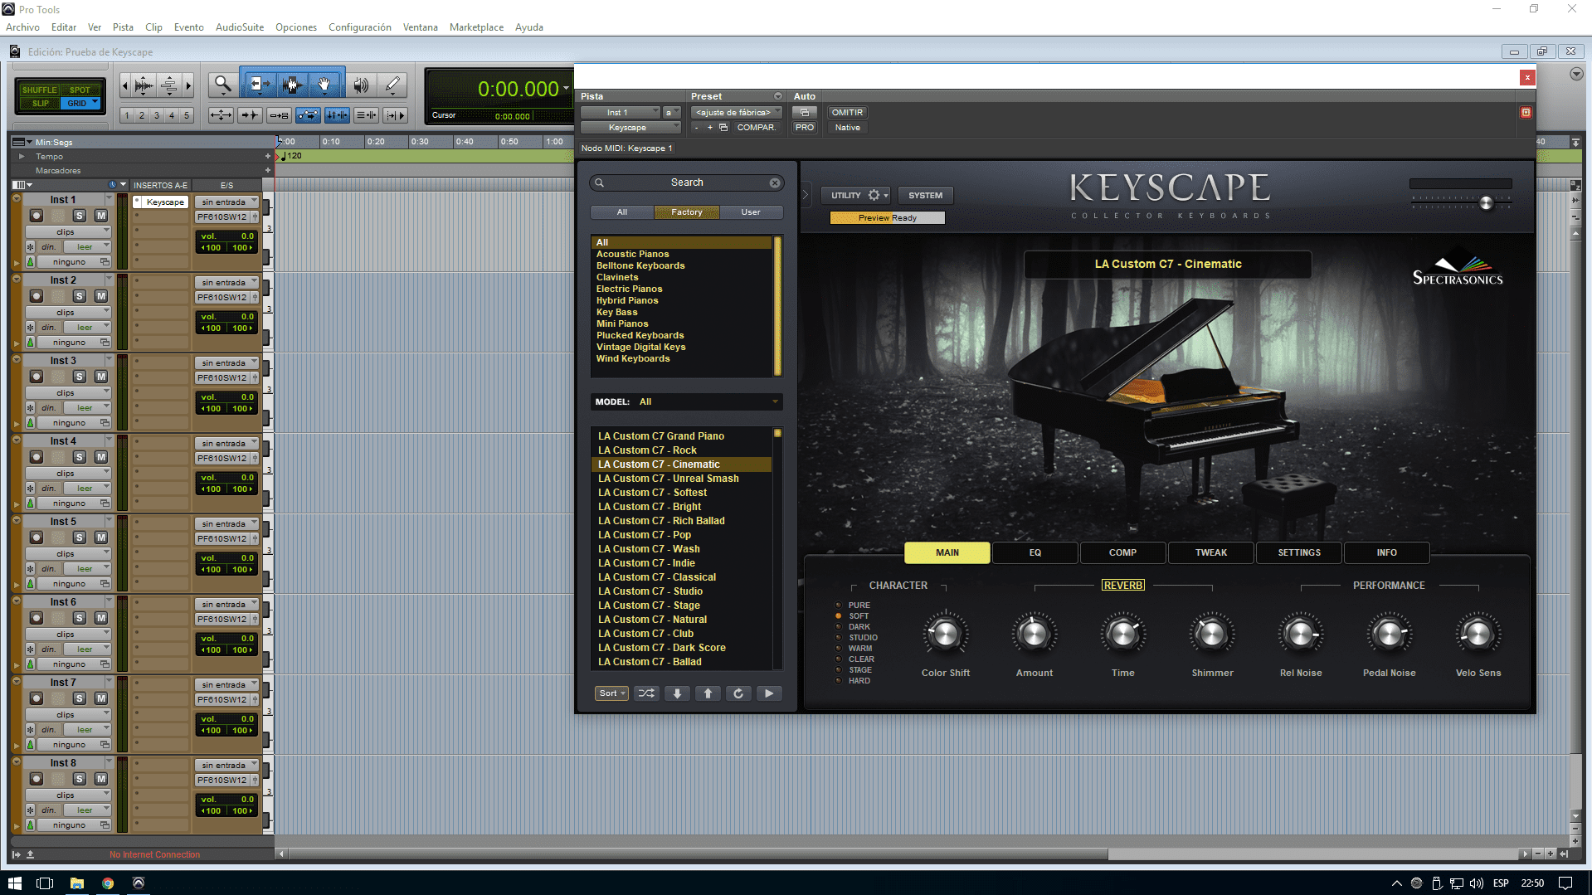The image size is (1592, 895).
Task: Open the AudioSuite menu
Action: pyautogui.click(x=240, y=27)
